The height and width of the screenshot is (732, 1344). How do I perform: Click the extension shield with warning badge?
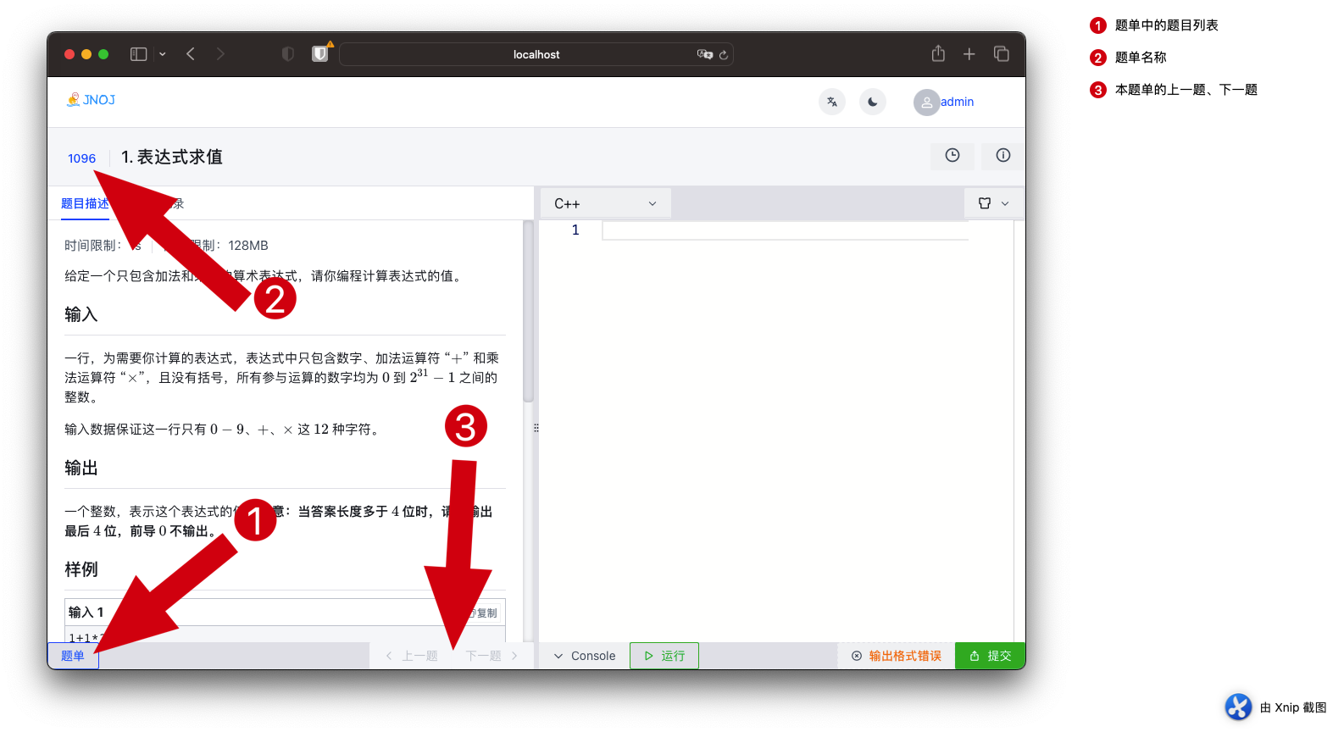tap(320, 53)
